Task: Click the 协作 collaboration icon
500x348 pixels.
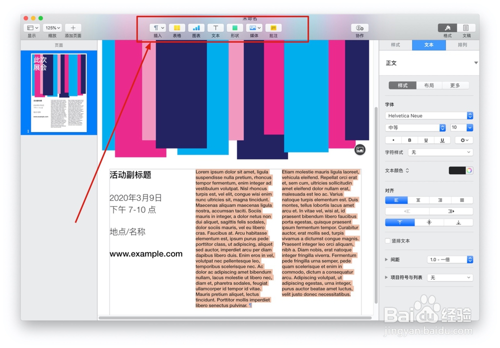Action: [359, 27]
